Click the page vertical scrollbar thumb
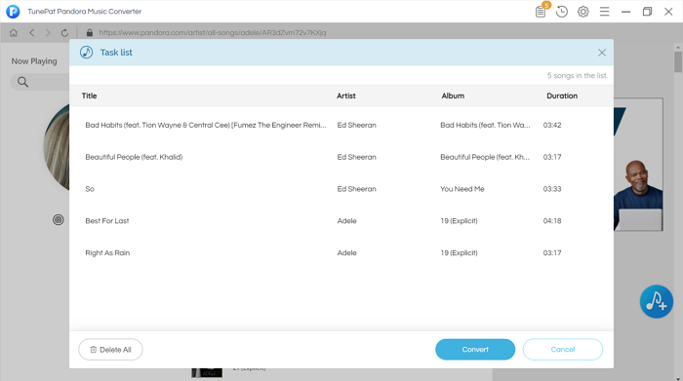The height and width of the screenshot is (381, 683). [x=678, y=61]
